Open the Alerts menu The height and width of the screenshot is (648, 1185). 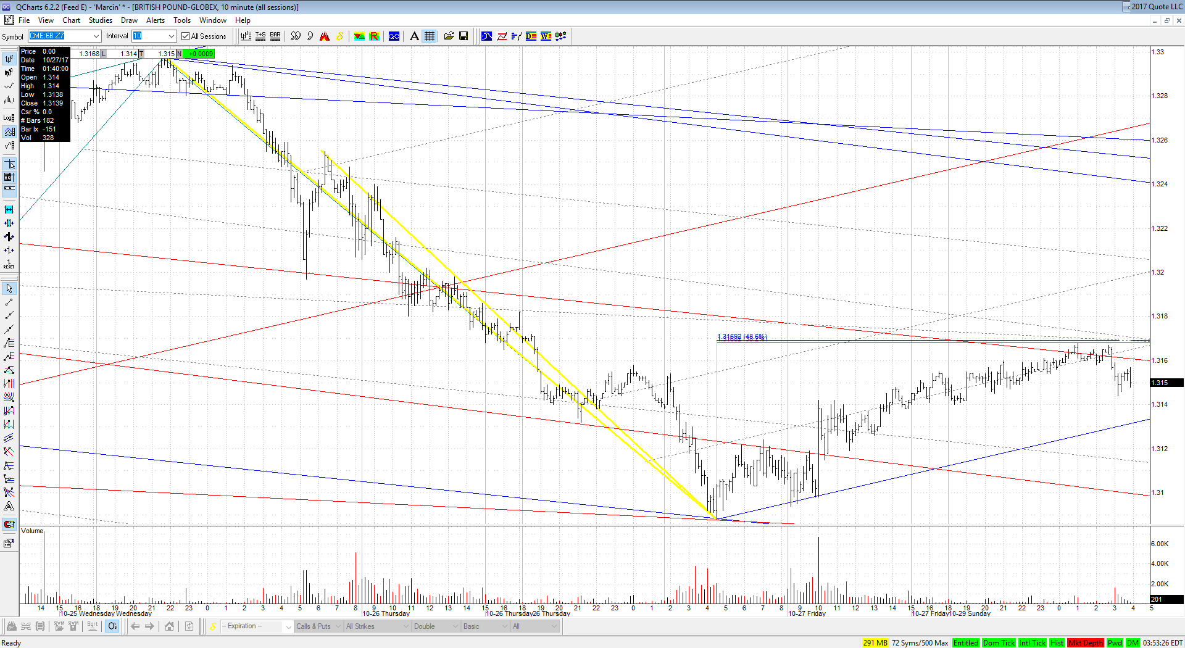(156, 20)
